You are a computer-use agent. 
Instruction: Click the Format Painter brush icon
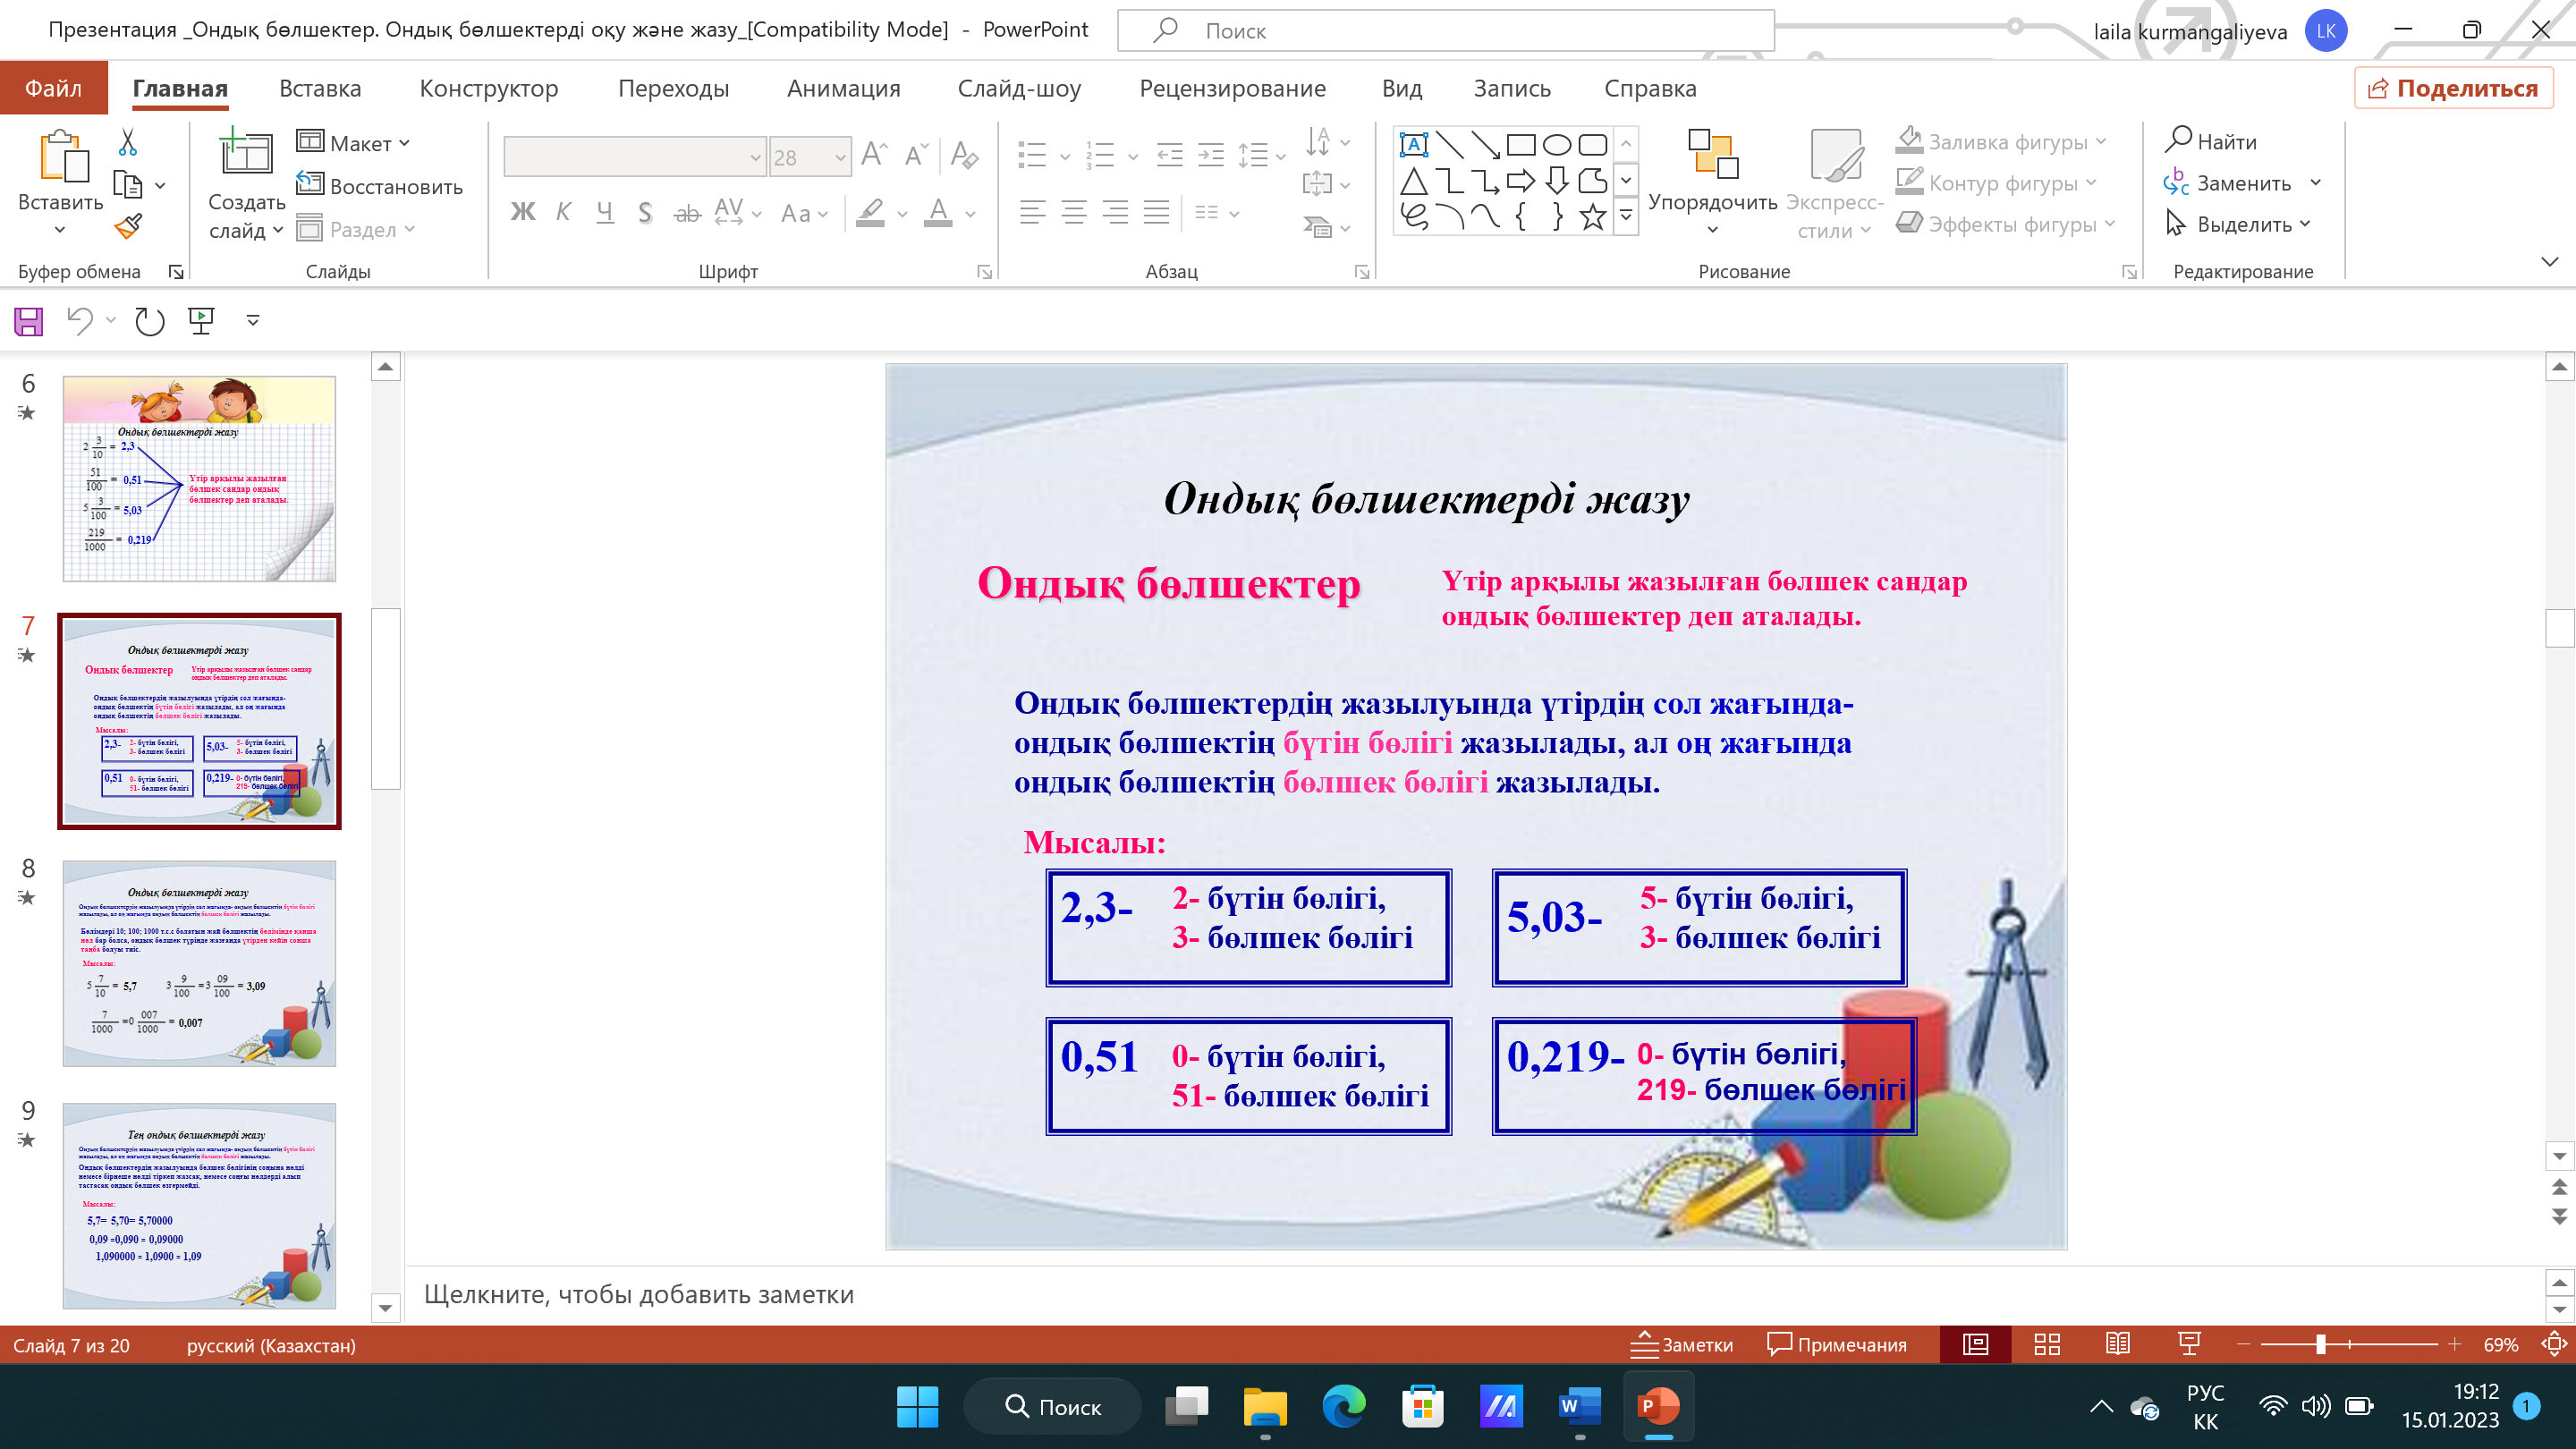(128, 227)
